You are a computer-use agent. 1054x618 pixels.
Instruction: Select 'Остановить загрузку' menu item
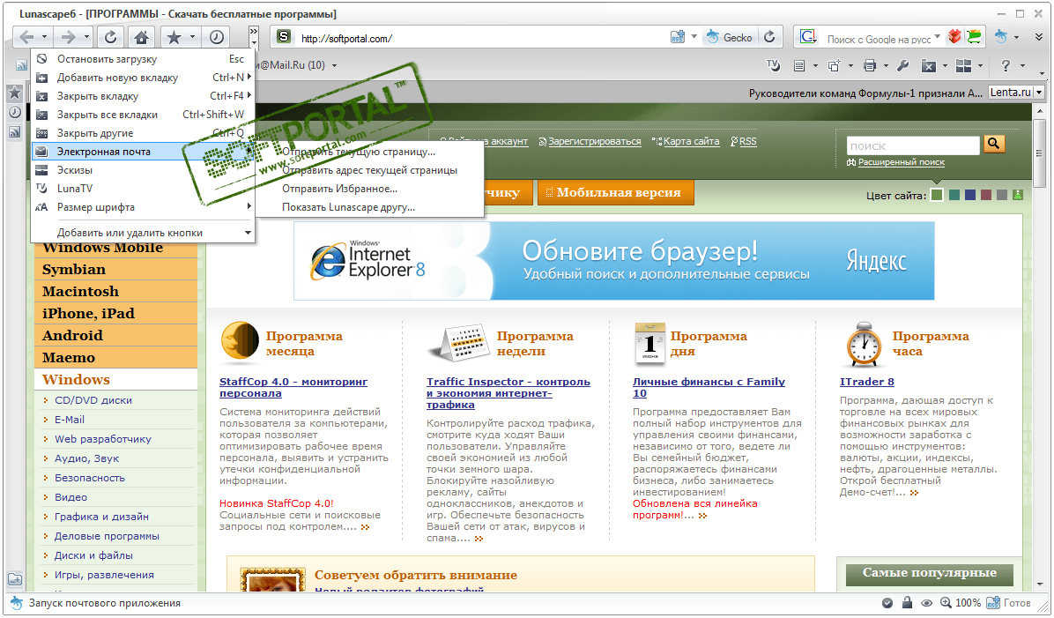point(143,59)
